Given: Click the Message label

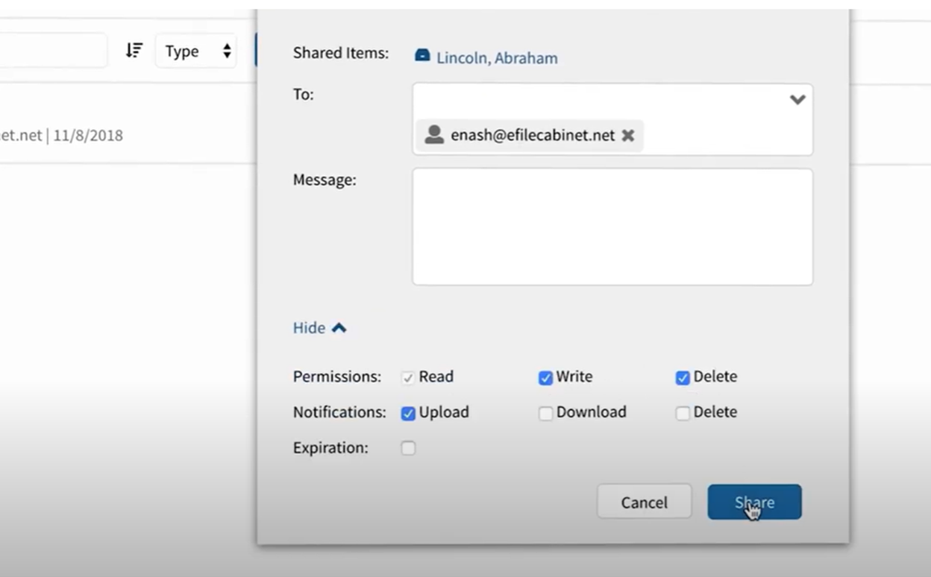Looking at the screenshot, I should coord(325,180).
